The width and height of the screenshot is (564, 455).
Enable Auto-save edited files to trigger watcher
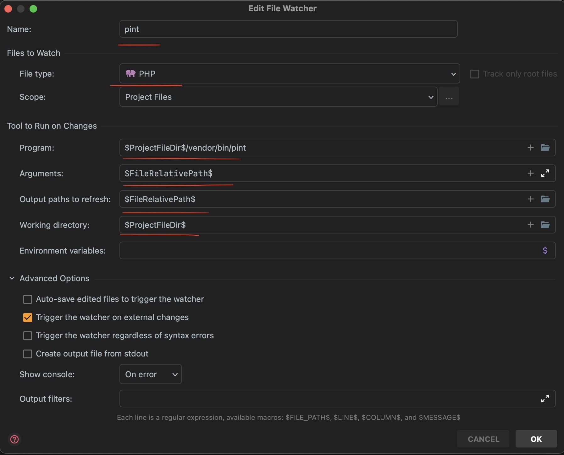point(28,299)
